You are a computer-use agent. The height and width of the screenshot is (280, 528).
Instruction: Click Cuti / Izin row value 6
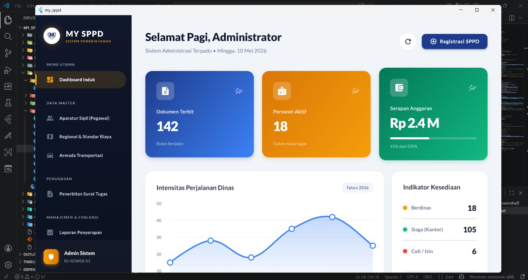[474, 252]
